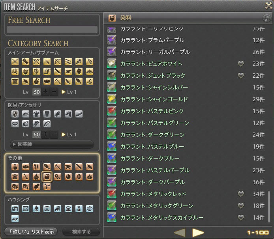Select the house exterior icon in ハウジング
274x239 pixels.
click(x=15, y=209)
